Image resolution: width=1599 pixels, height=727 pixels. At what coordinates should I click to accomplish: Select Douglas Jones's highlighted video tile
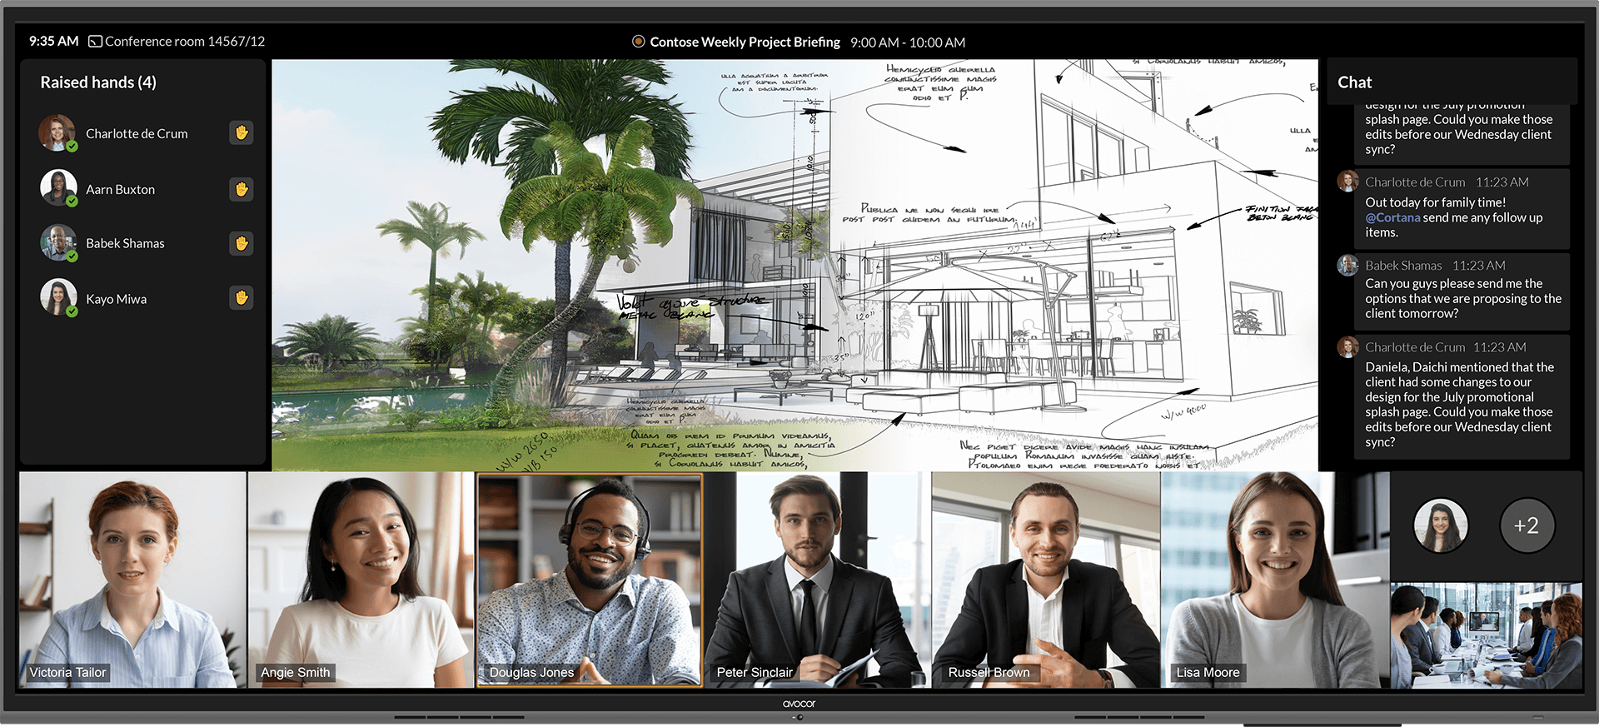pyautogui.click(x=590, y=580)
